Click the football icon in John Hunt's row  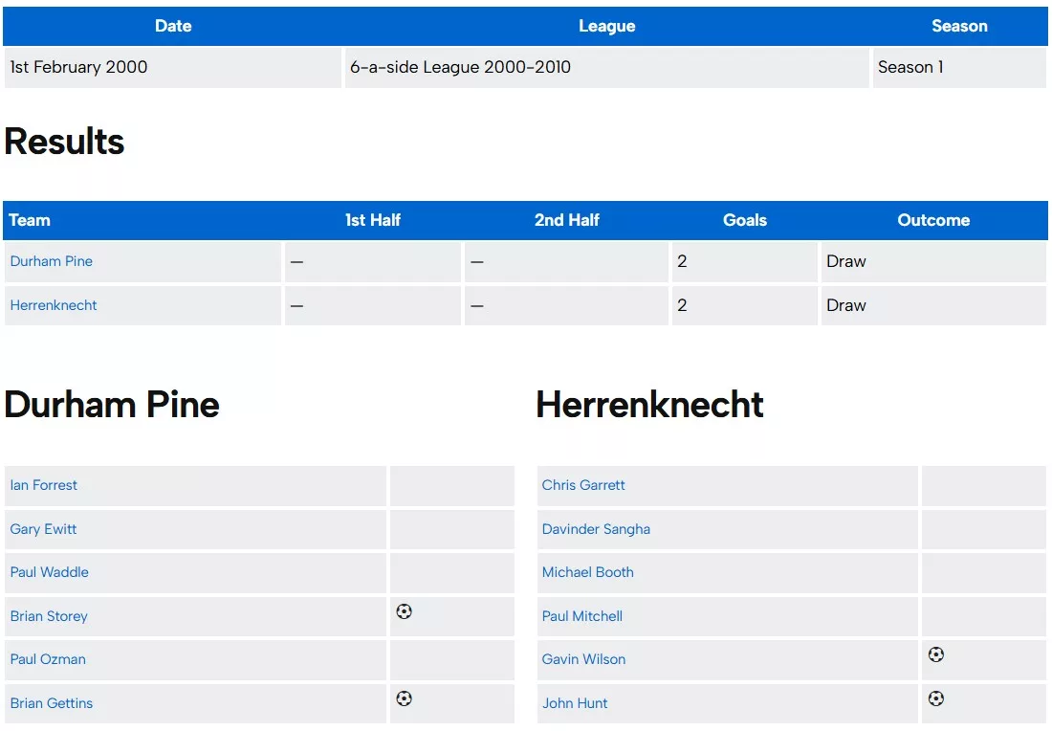tap(935, 699)
